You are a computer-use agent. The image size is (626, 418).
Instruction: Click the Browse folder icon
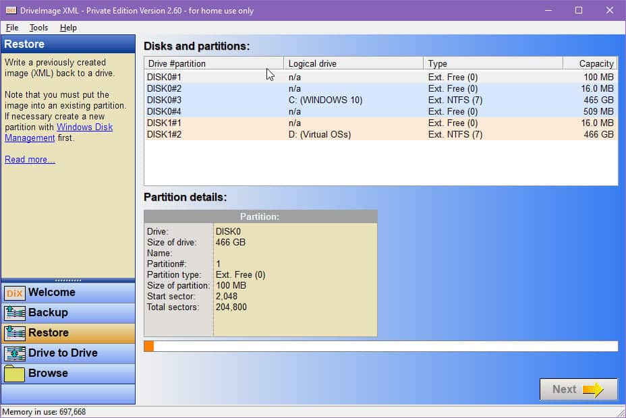point(15,374)
